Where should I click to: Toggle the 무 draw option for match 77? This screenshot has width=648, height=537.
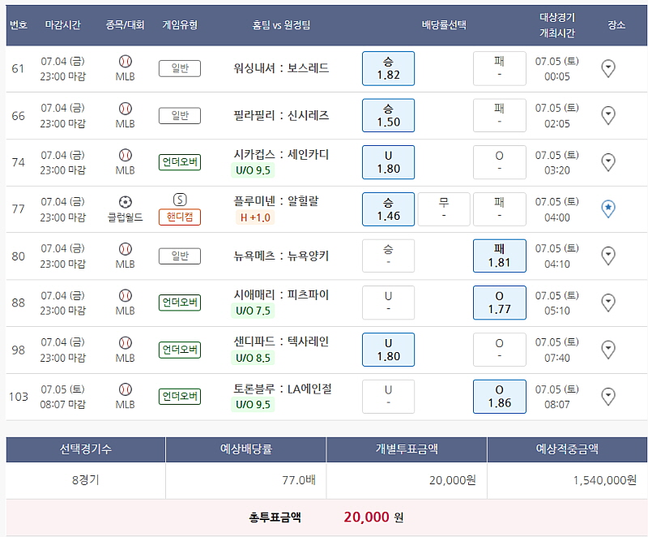coord(444,208)
